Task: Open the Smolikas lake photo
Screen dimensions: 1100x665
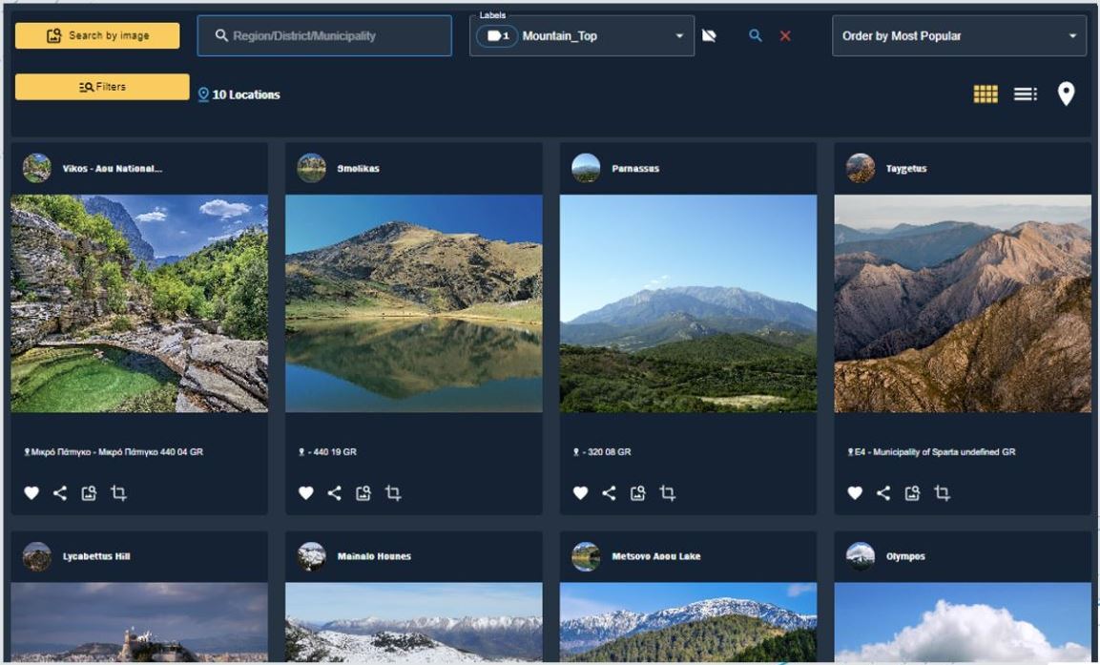Action: point(414,303)
